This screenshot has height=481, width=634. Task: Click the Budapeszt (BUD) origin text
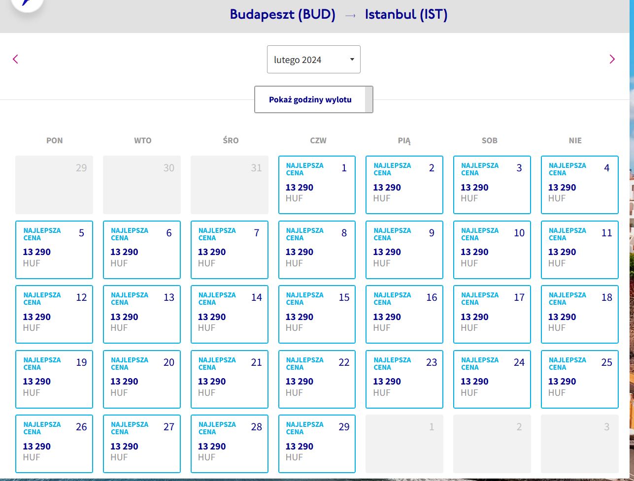(x=283, y=15)
